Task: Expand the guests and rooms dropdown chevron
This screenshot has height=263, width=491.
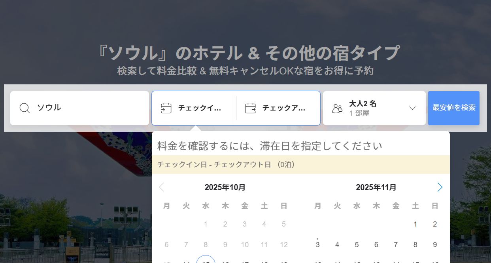Action: pos(412,108)
